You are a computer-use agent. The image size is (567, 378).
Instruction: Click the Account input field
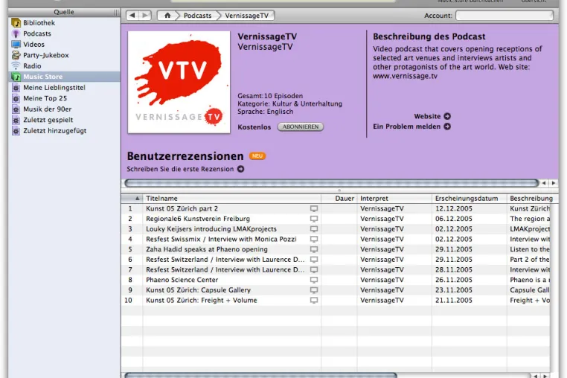point(504,16)
